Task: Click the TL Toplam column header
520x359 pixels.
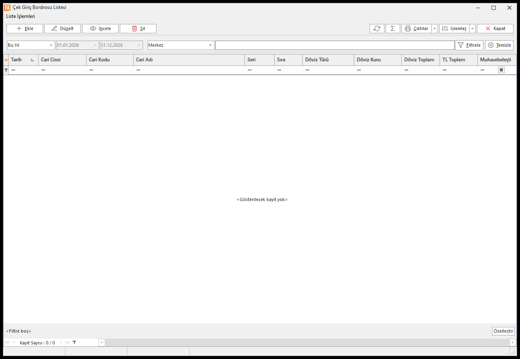Action: click(x=459, y=60)
